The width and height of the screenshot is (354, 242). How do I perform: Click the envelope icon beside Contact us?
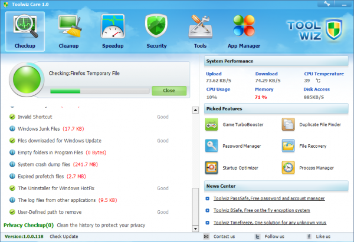(x=206, y=236)
